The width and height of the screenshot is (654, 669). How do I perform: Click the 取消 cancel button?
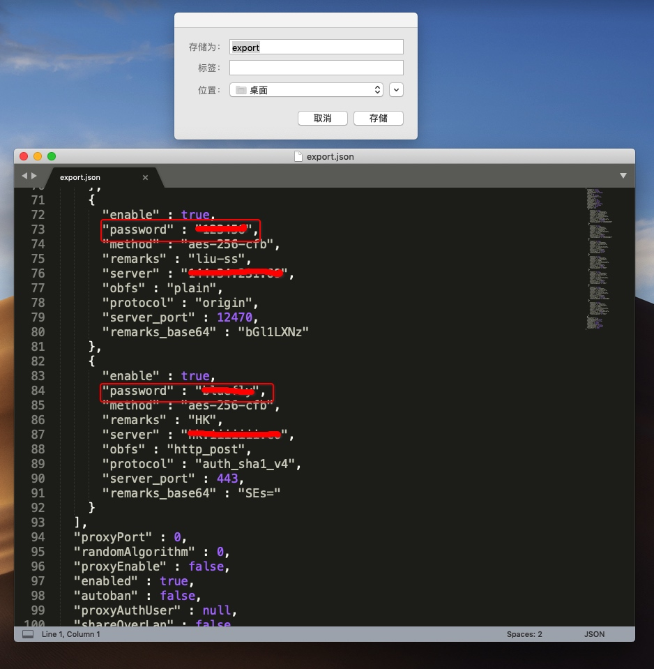tap(322, 118)
